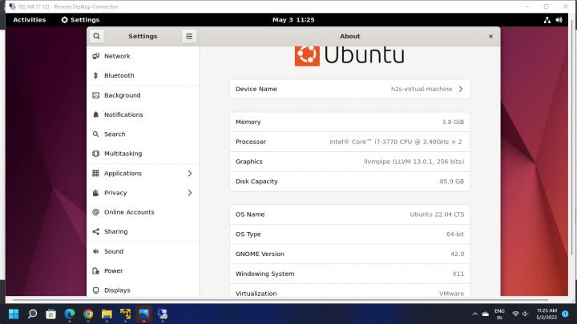Click the OneDrive cloud tray icon
Viewport: 577px width, 324px height.
pos(486,314)
